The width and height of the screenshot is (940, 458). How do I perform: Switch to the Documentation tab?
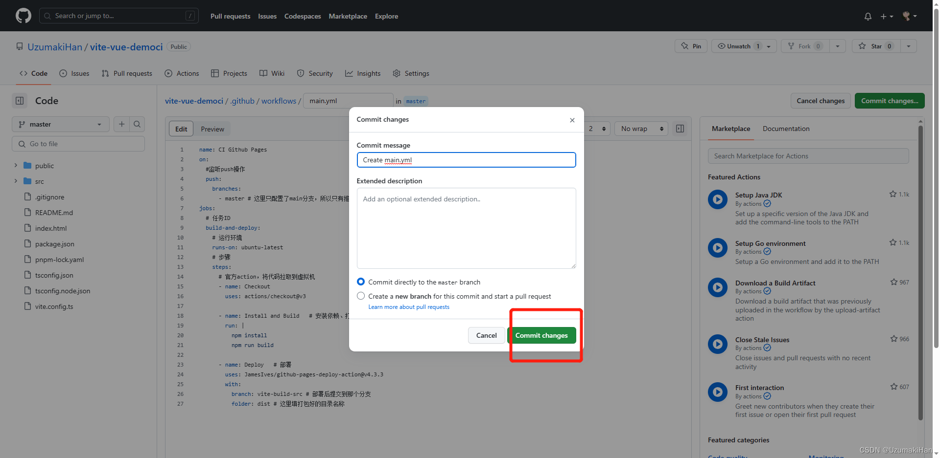point(786,129)
